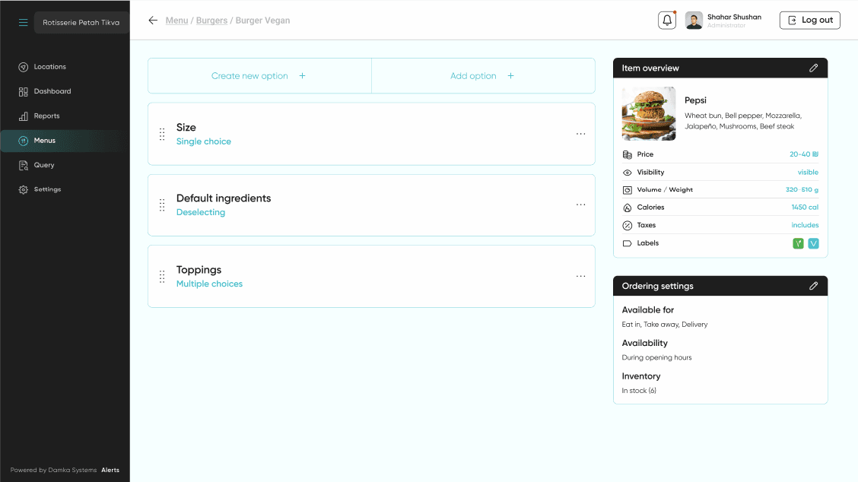Click the back arrow icon
Image resolution: width=858 pixels, height=482 pixels.
click(153, 21)
